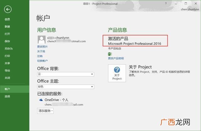Minimize the Project Professional window
The height and width of the screenshot is (131, 201).
[176, 3]
